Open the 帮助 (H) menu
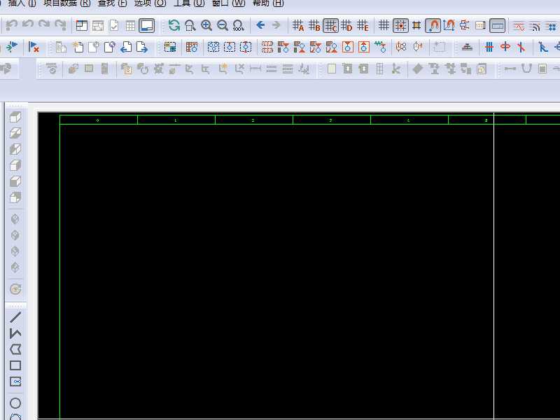This screenshot has height=420, width=560. click(x=268, y=3)
